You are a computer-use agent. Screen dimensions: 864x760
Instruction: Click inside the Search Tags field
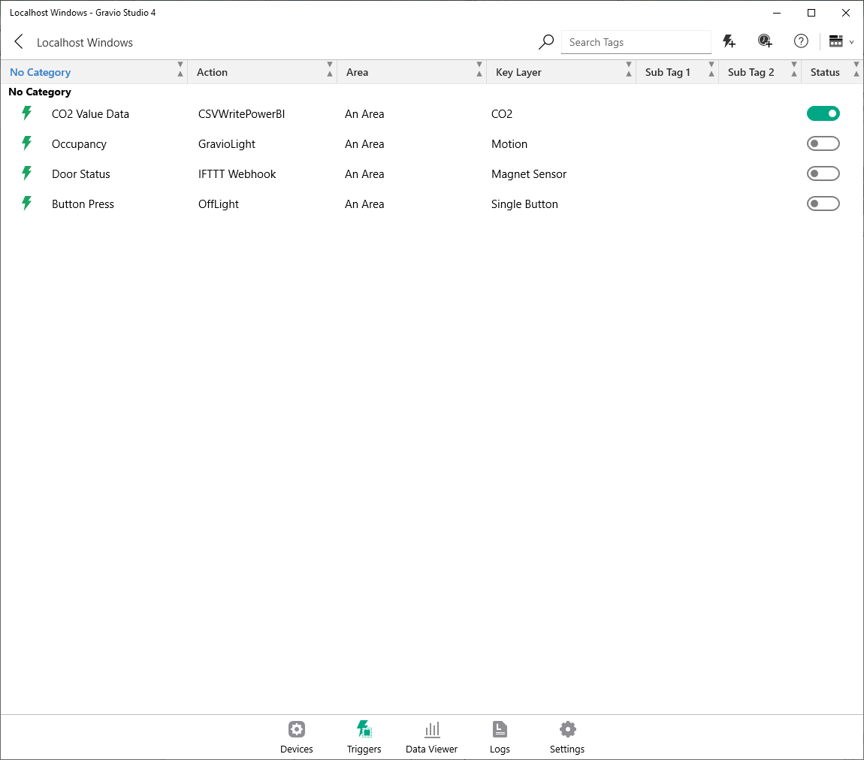[636, 42]
